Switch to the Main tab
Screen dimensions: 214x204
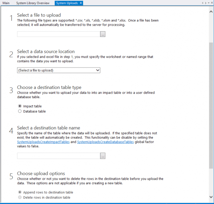click(6, 3)
